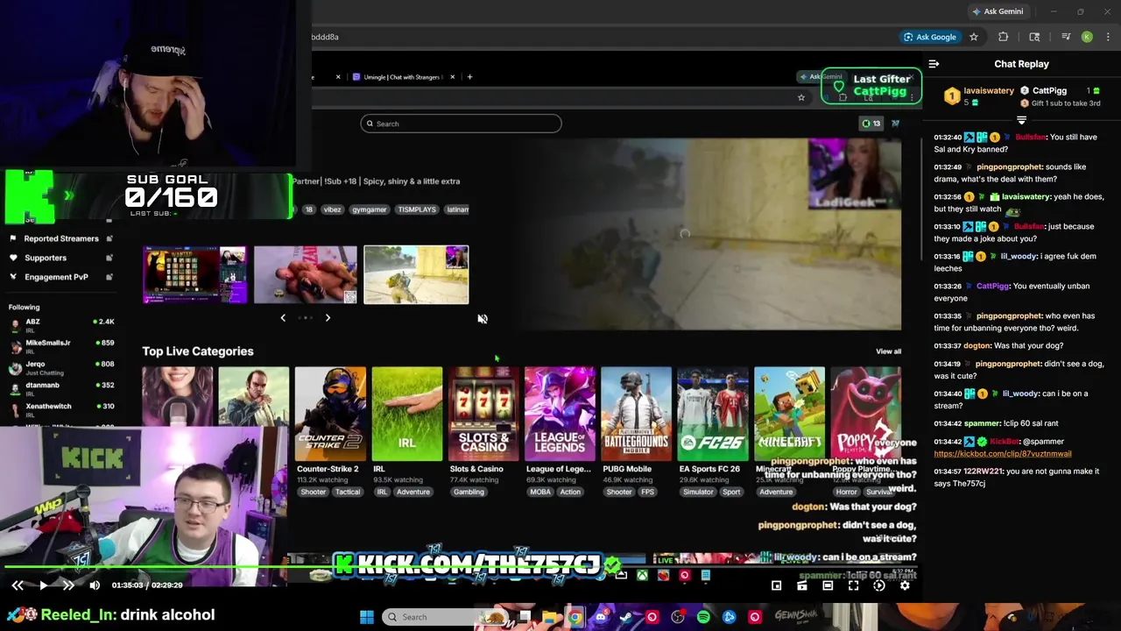Open Xenathewitch in the Following list
Image resolution: width=1121 pixels, height=631 pixels.
(x=60, y=409)
